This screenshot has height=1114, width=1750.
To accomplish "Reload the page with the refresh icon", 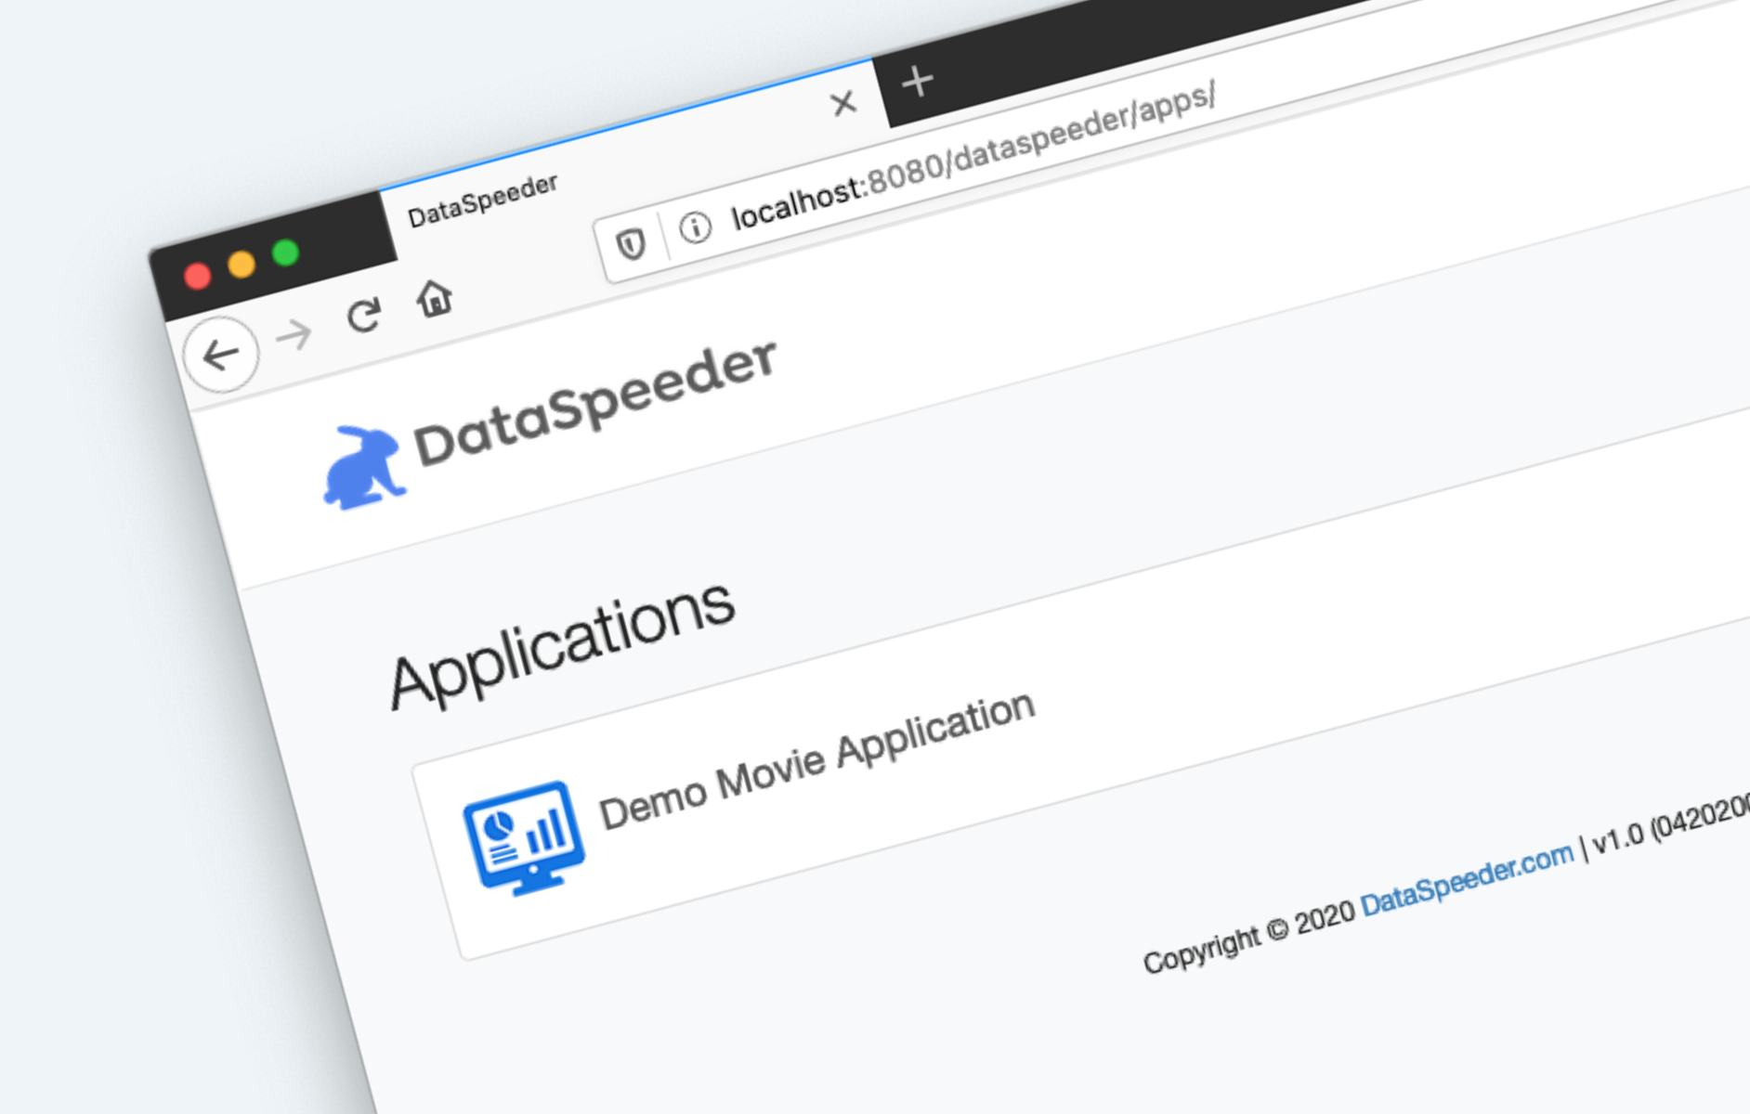I will coord(363,316).
